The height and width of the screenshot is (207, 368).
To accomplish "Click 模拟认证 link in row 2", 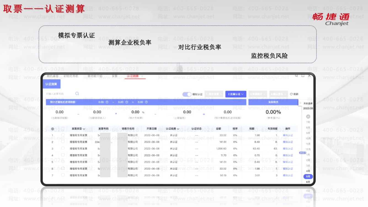I will (288, 142).
